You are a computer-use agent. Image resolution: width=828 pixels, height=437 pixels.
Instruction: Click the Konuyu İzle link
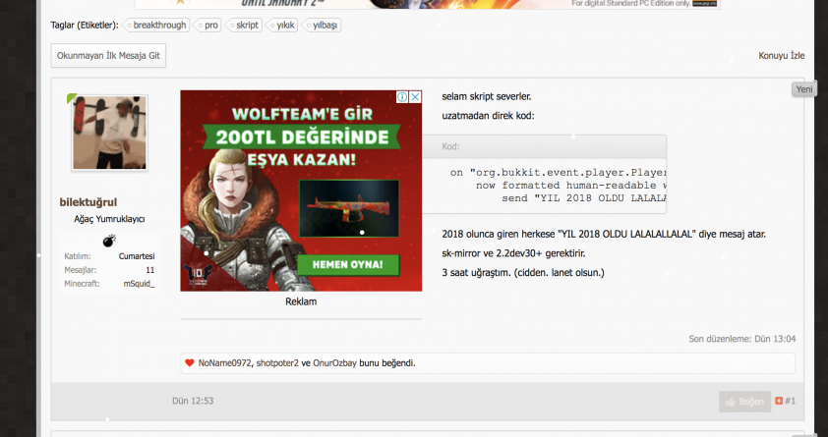click(x=782, y=55)
